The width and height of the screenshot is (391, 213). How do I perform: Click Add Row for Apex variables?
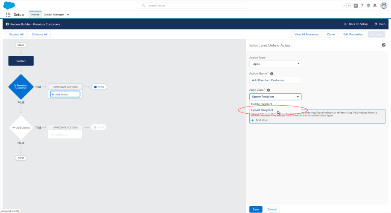[260, 120]
